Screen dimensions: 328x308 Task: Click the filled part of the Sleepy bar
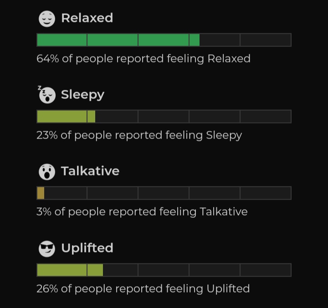tap(66, 117)
